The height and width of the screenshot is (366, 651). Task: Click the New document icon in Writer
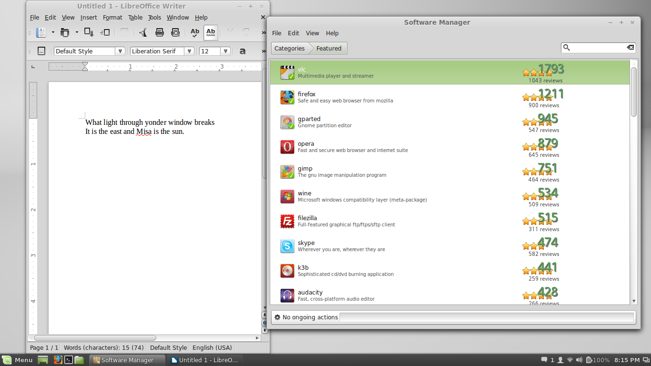tap(42, 32)
